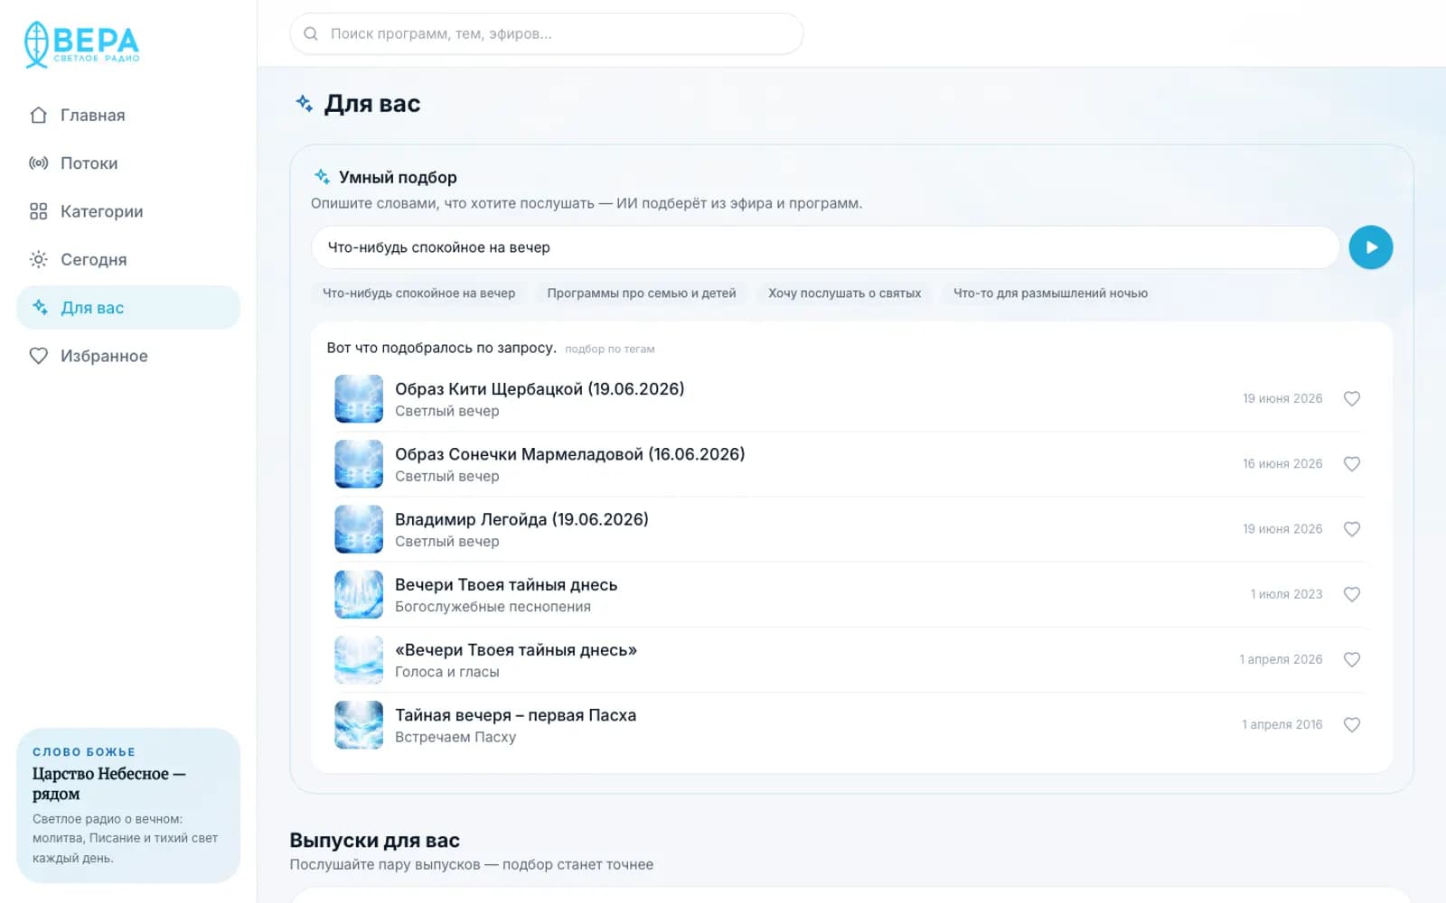Choose suggestion 'Что-то для размышлений ночью'
The height and width of the screenshot is (903, 1446).
coord(1050,293)
